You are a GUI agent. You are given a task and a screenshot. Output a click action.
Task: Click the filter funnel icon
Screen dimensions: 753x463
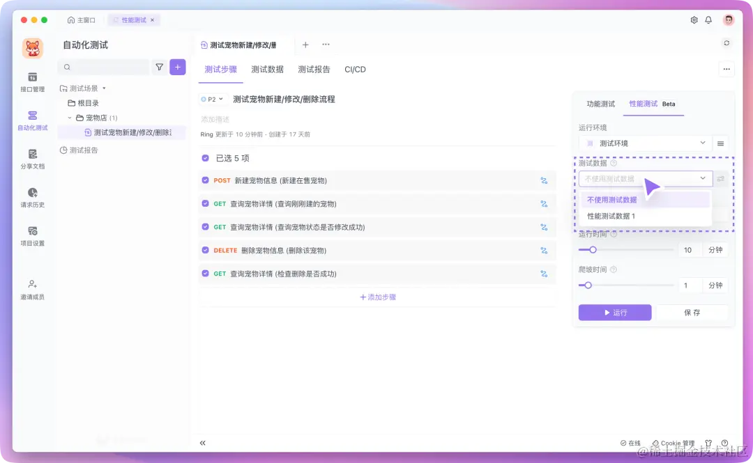click(159, 67)
